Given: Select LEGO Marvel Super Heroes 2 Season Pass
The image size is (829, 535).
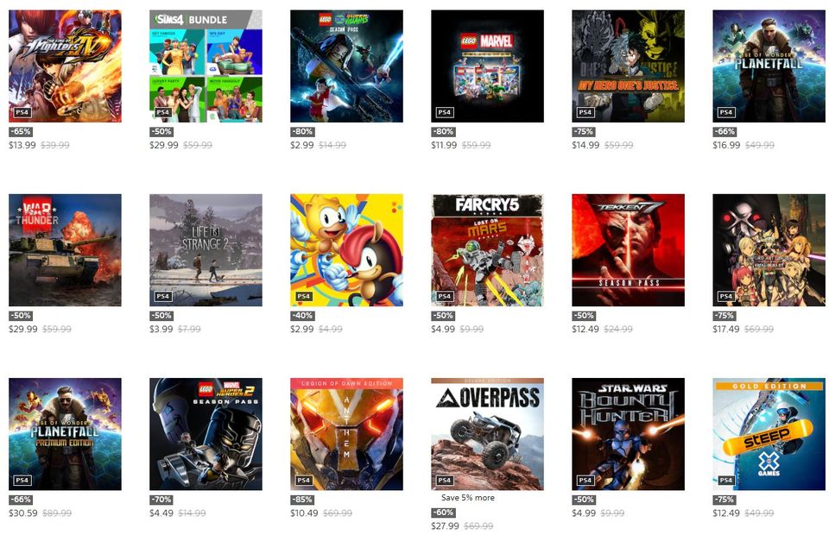Looking at the screenshot, I should (206, 433).
